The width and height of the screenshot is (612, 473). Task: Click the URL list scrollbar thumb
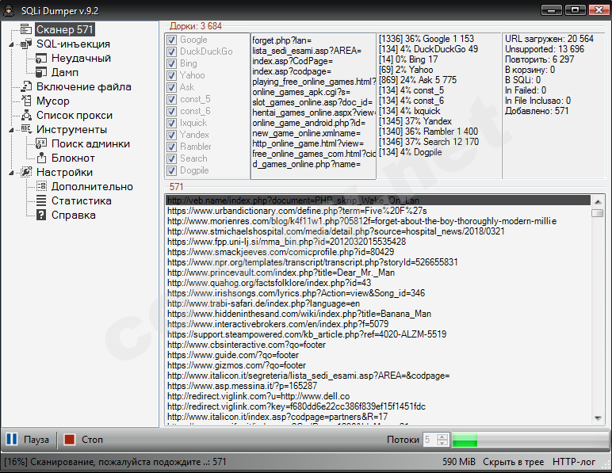click(598, 213)
